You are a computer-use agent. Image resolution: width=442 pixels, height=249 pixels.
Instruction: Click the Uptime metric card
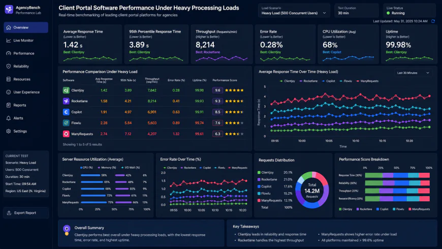(409, 44)
